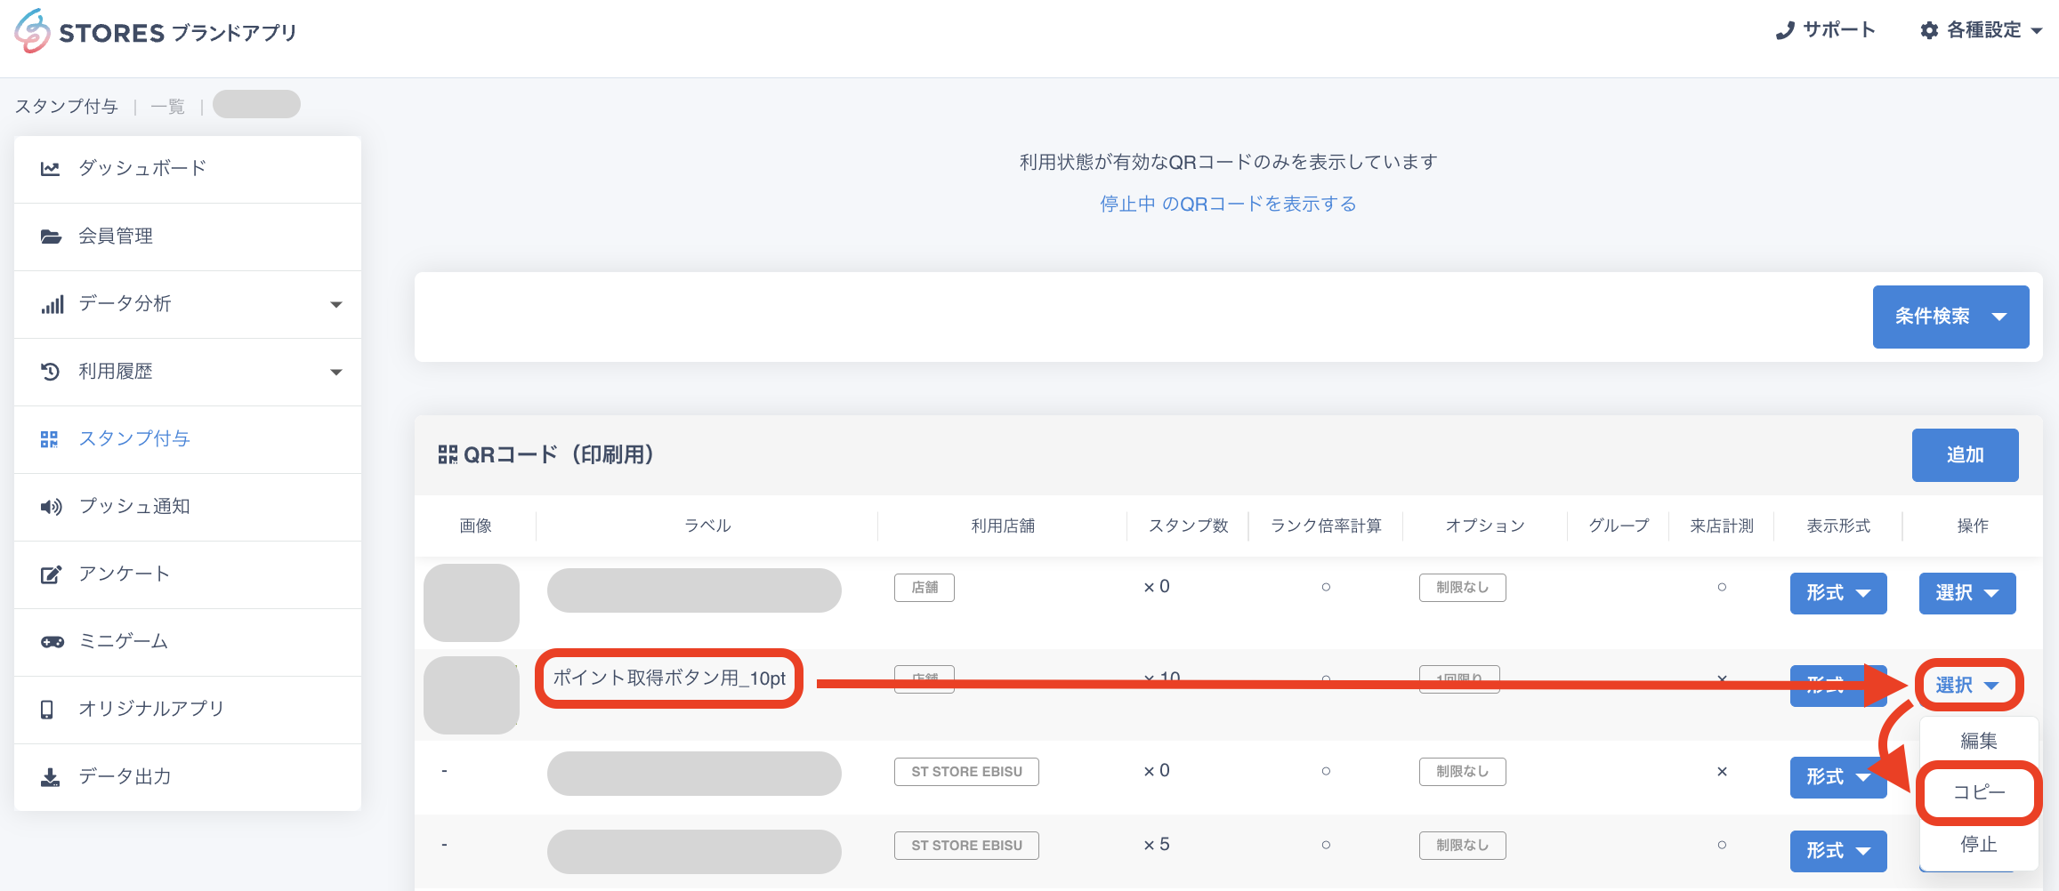Select 停止 in the dropdown menu
The height and width of the screenshot is (891, 2059).
pos(1978,844)
